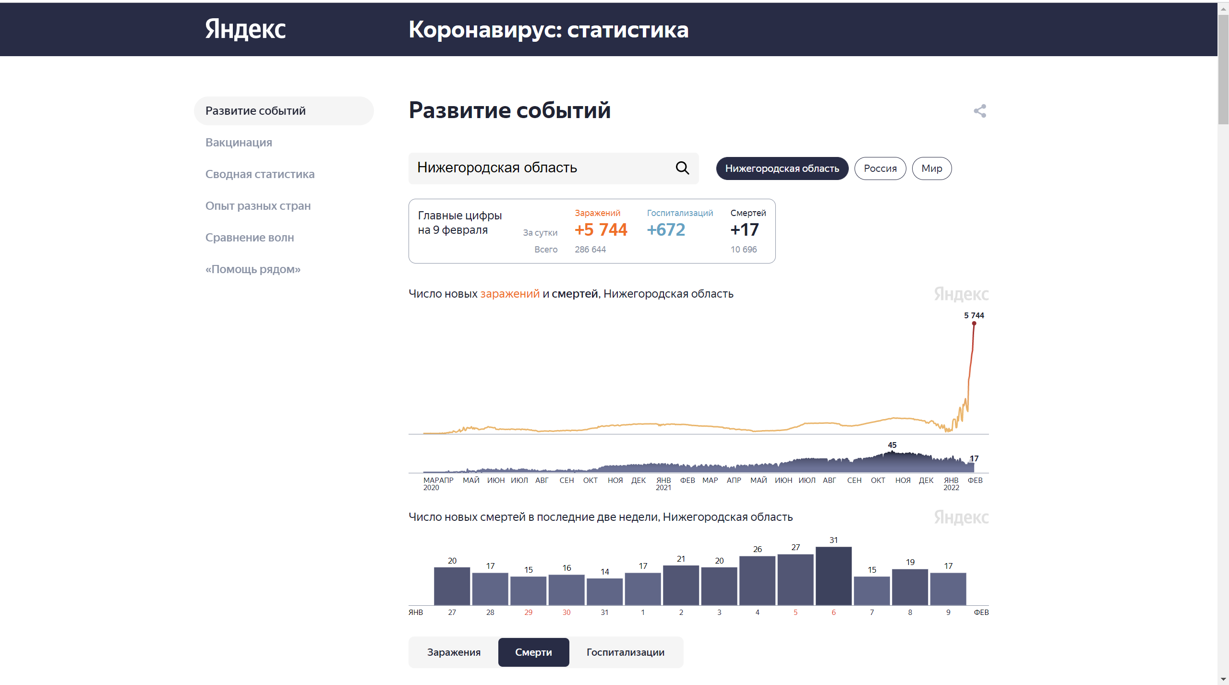Open Сравнение волн in the sidebar
The width and height of the screenshot is (1229, 685).
coord(250,238)
